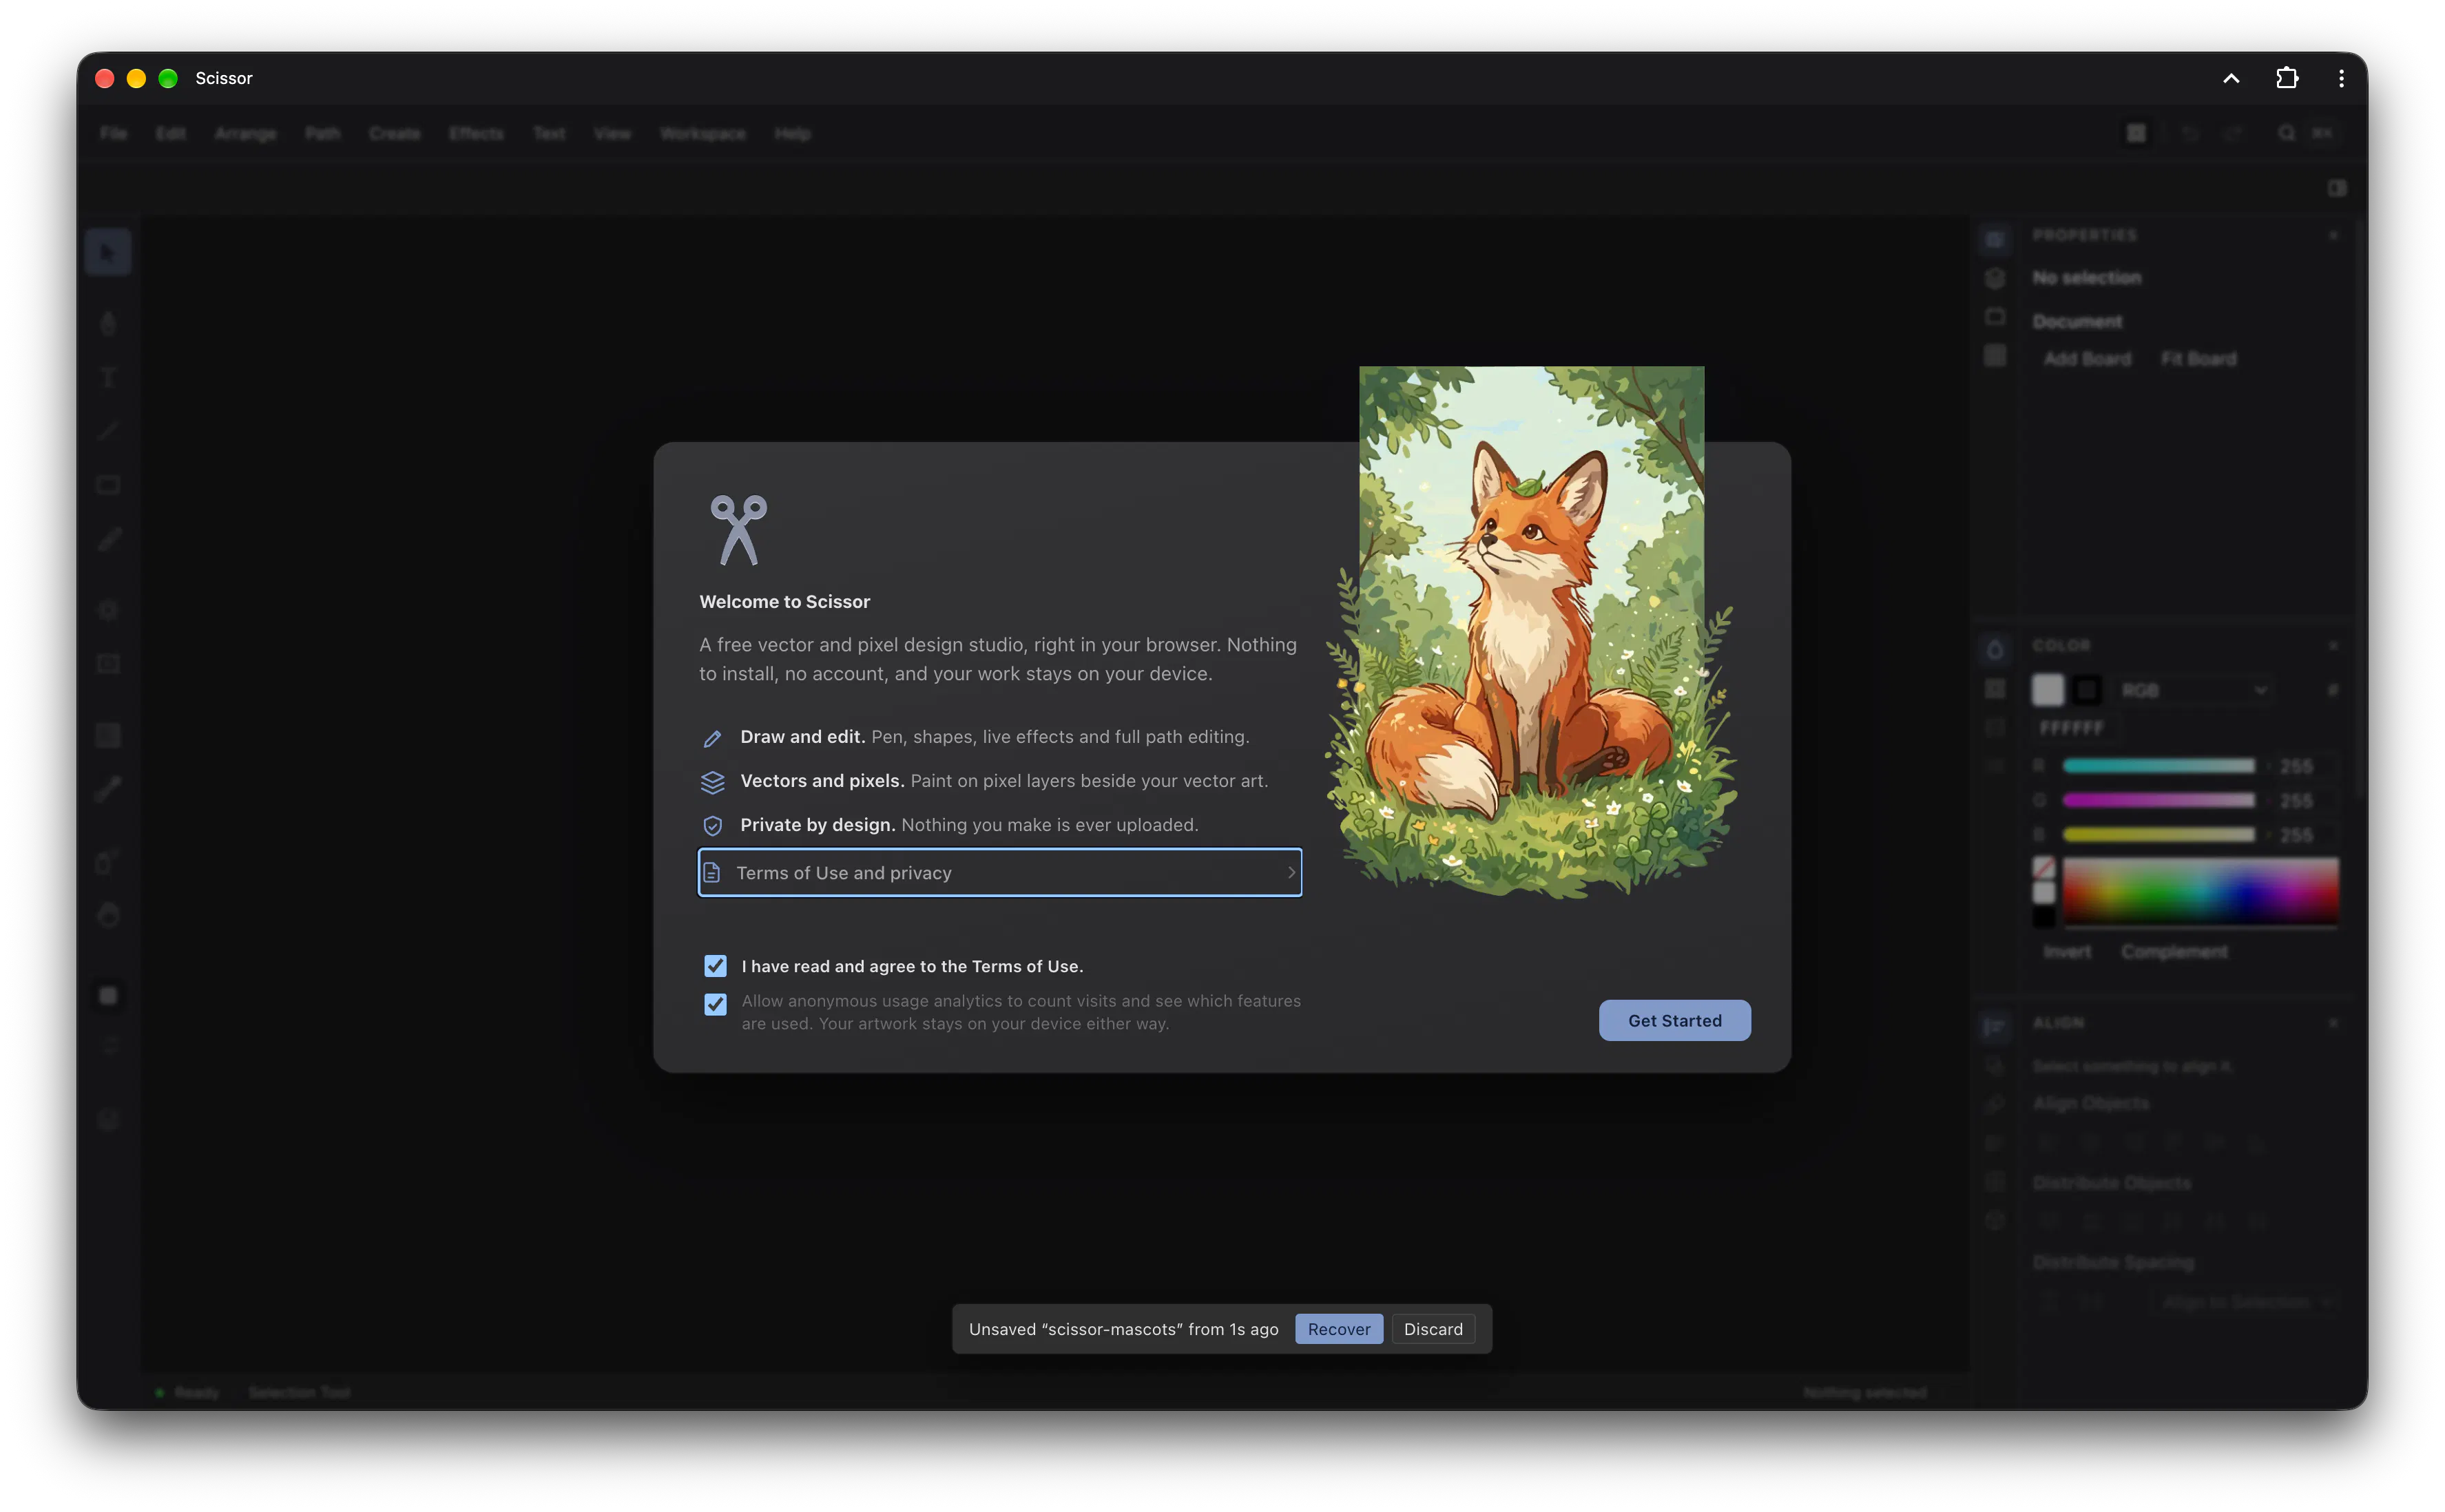This screenshot has height=1512, width=2445.
Task: Open the File menu
Action: [113, 133]
